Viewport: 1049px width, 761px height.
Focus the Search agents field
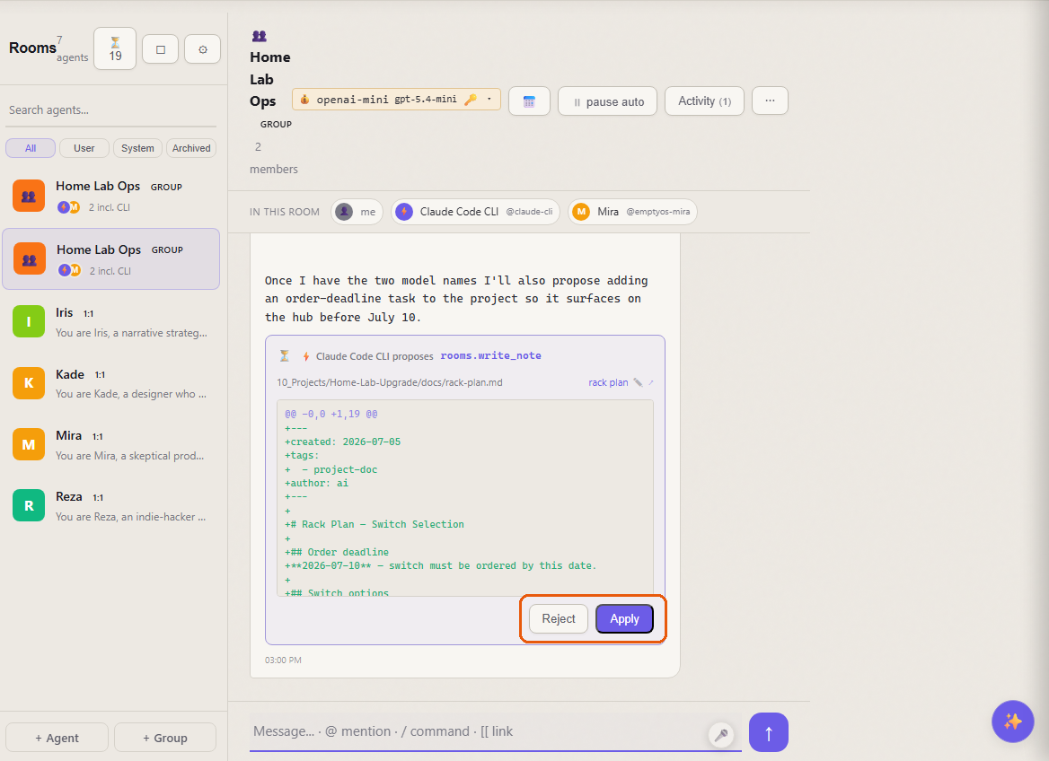[x=111, y=110]
